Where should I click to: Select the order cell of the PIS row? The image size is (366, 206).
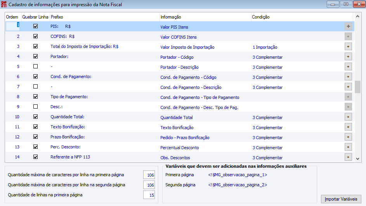[x=13, y=26]
